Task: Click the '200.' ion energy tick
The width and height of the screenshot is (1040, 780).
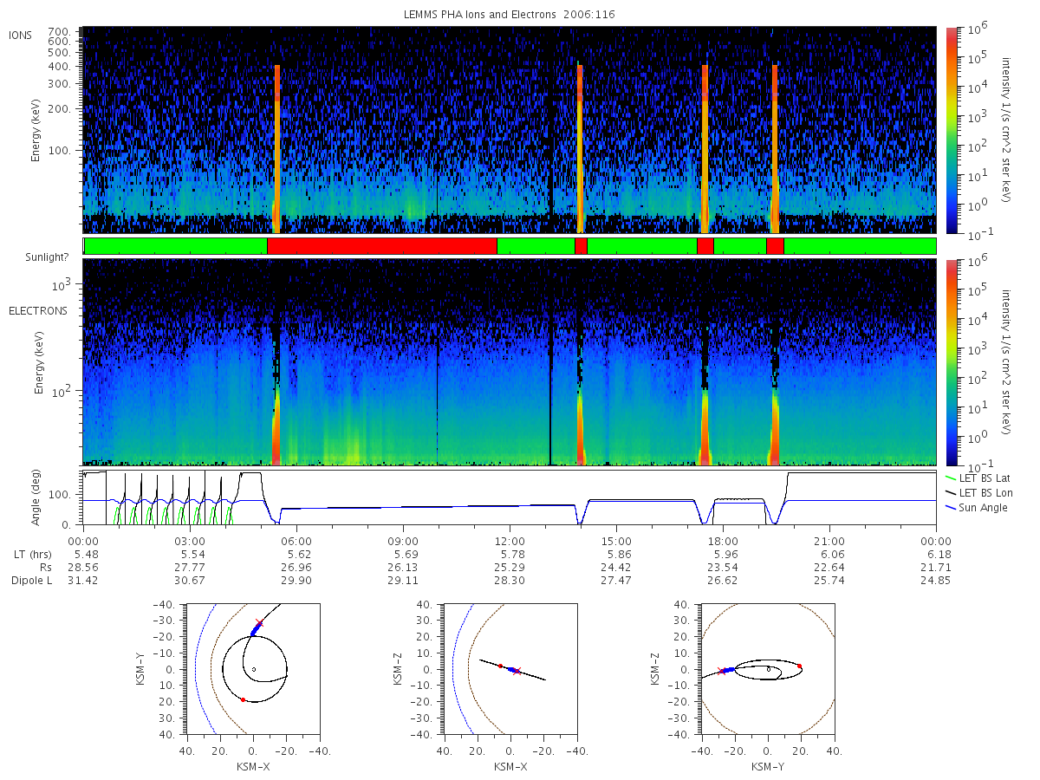Action: pos(59,109)
